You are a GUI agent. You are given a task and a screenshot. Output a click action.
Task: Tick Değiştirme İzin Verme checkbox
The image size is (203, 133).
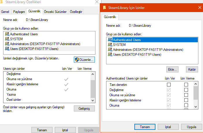(186, 90)
